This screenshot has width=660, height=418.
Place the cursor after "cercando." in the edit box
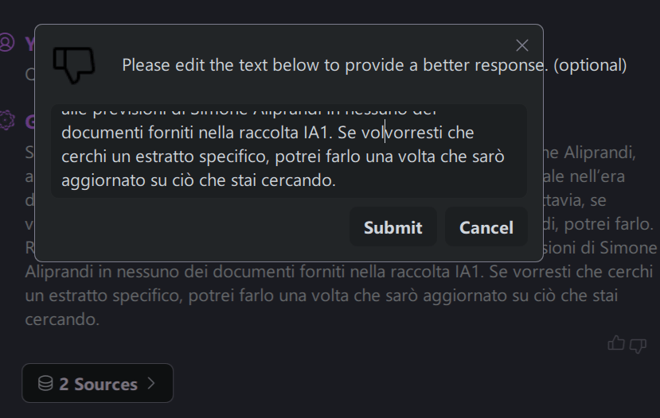tap(337, 181)
